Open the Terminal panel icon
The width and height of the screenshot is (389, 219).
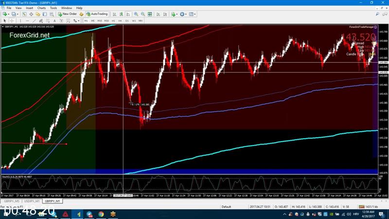point(45,14)
